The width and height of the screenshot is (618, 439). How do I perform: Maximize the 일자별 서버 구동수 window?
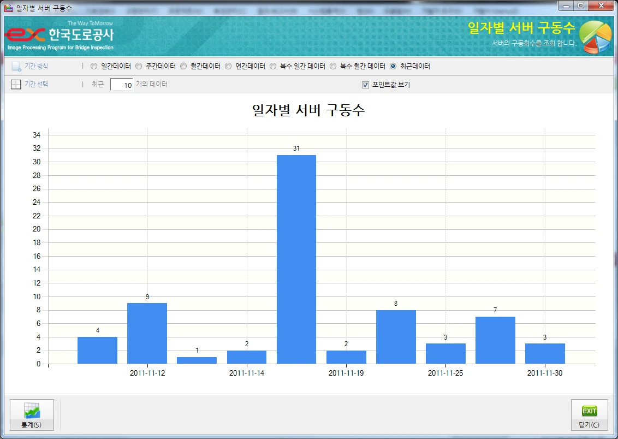[x=581, y=5]
